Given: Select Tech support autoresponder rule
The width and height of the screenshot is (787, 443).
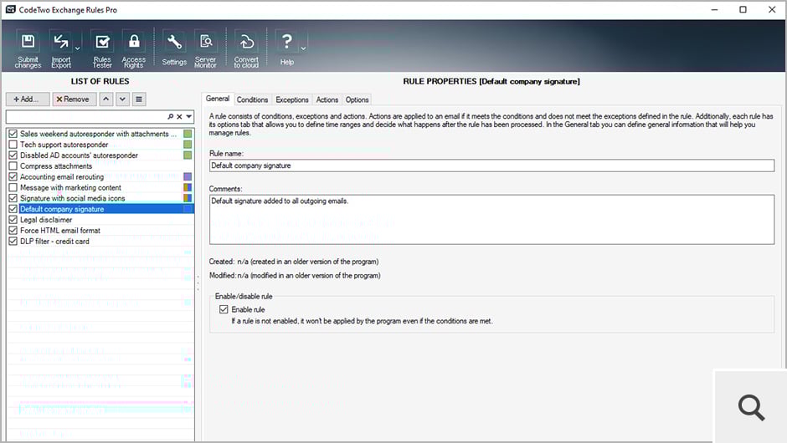Looking at the screenshot, I should (64, 145).
